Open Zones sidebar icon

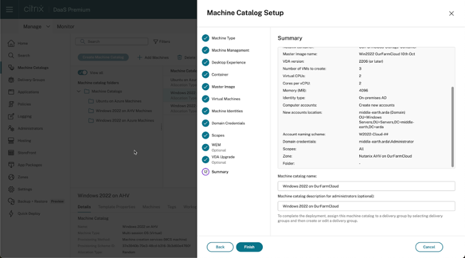pos(11,177)
